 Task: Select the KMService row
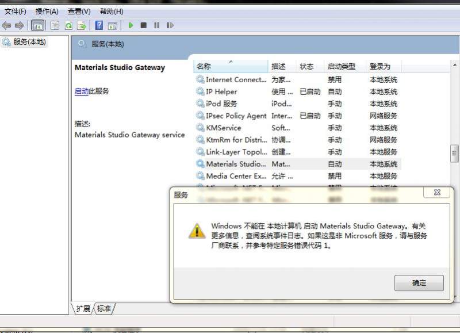click(x=297, y=128)
